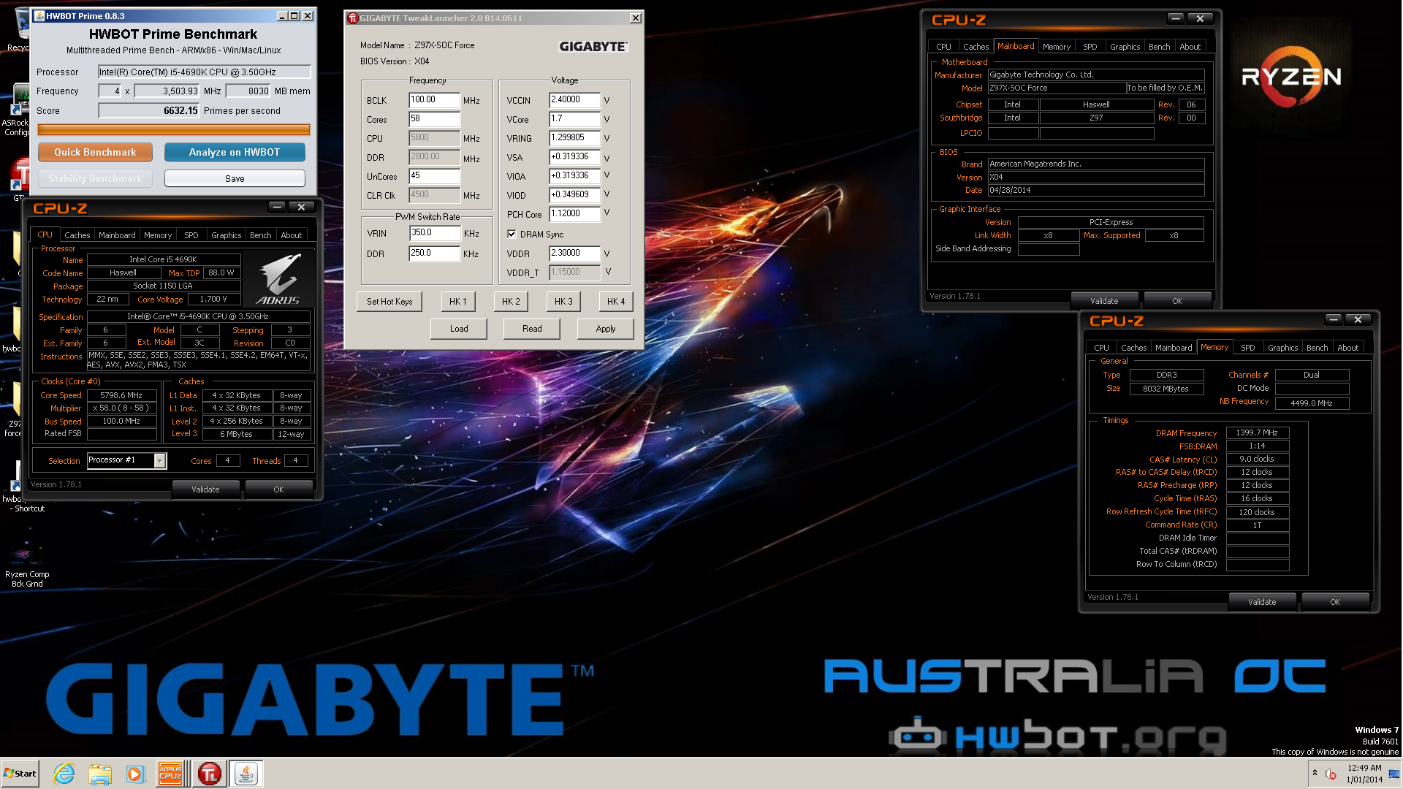Screen dimensions: 1403x789
Task: Click Set Hot Keys in TweakLauncher
Action: tap(389, 302)
